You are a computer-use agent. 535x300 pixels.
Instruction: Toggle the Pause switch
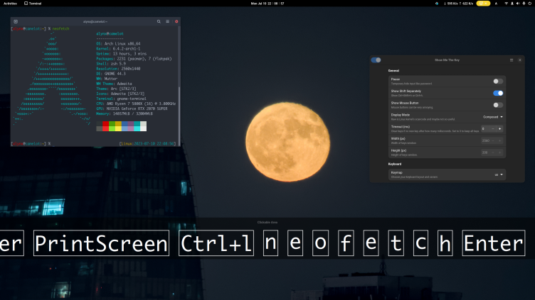point(498,82)
